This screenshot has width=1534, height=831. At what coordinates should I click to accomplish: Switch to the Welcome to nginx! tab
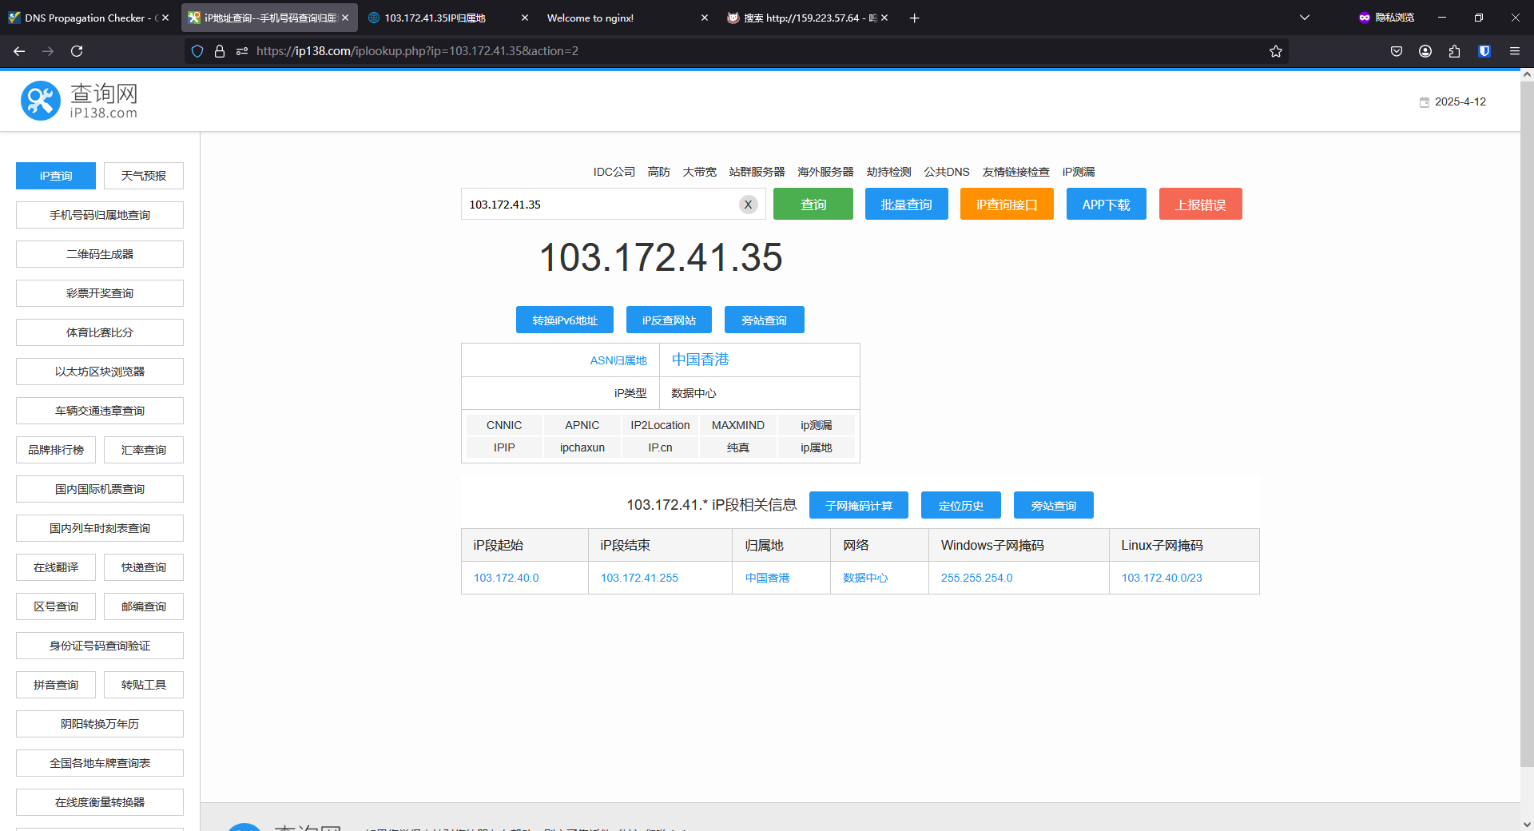pyautogui.click(x=615, y=18)
